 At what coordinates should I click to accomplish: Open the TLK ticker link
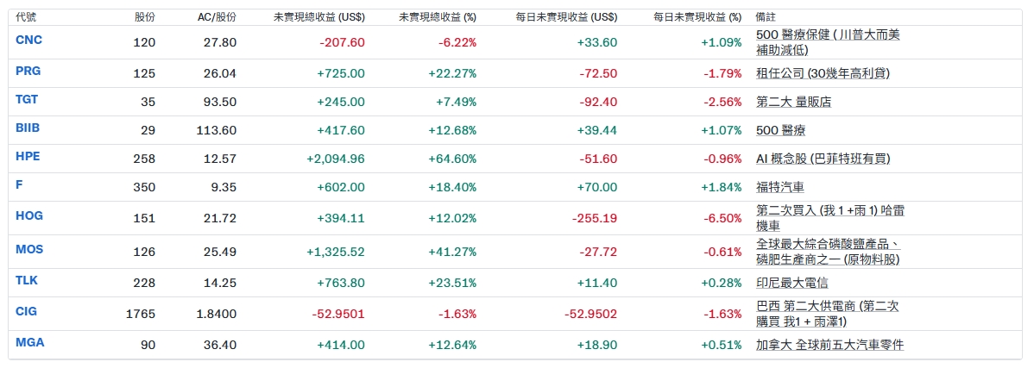(x=27, y=280)
